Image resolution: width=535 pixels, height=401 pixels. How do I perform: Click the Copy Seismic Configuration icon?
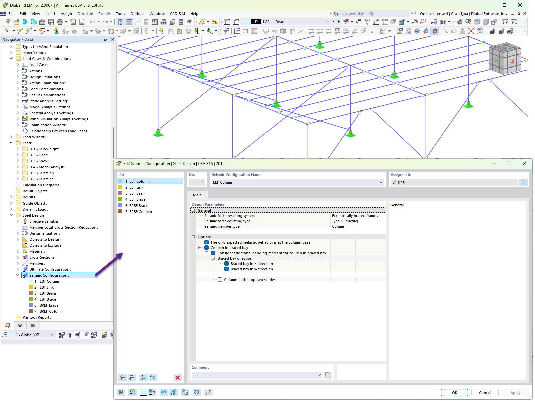point(132,378)
